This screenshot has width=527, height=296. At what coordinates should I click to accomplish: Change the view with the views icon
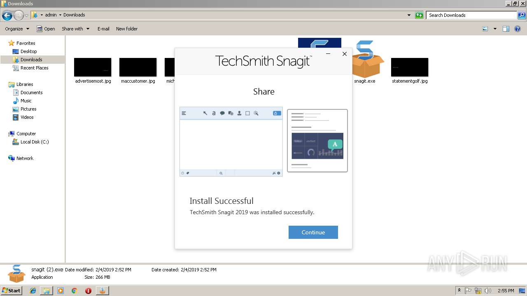coord(485,29)
